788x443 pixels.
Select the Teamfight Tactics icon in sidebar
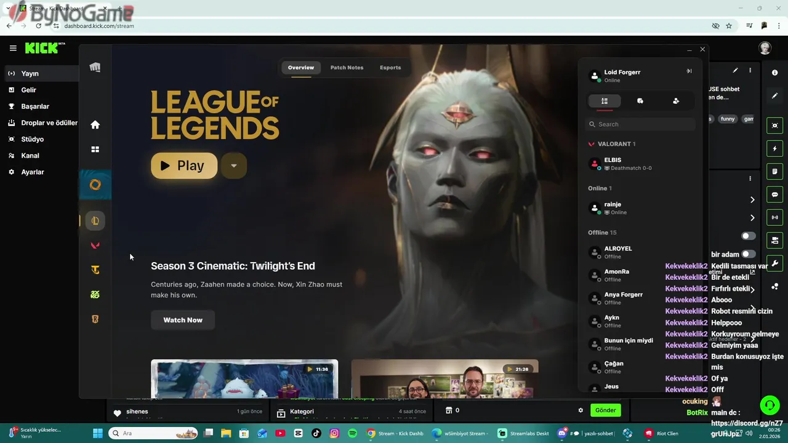tap(95, 270)
